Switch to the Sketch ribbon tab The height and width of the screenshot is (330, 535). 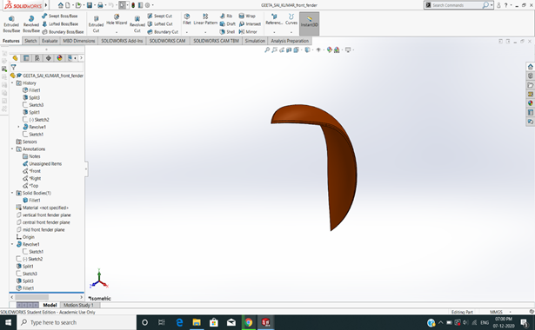coord(30,41)
